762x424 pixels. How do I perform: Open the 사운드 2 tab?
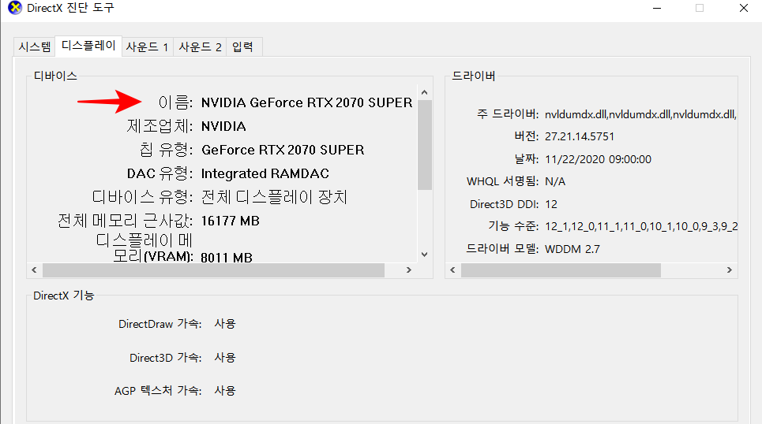pyautogui.click(x=200, y=47)
